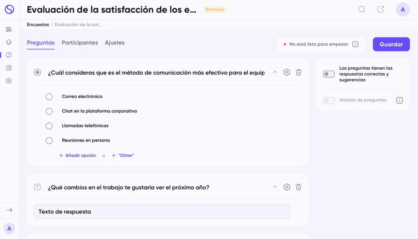Click the Guardar button

tap(391, 44)
